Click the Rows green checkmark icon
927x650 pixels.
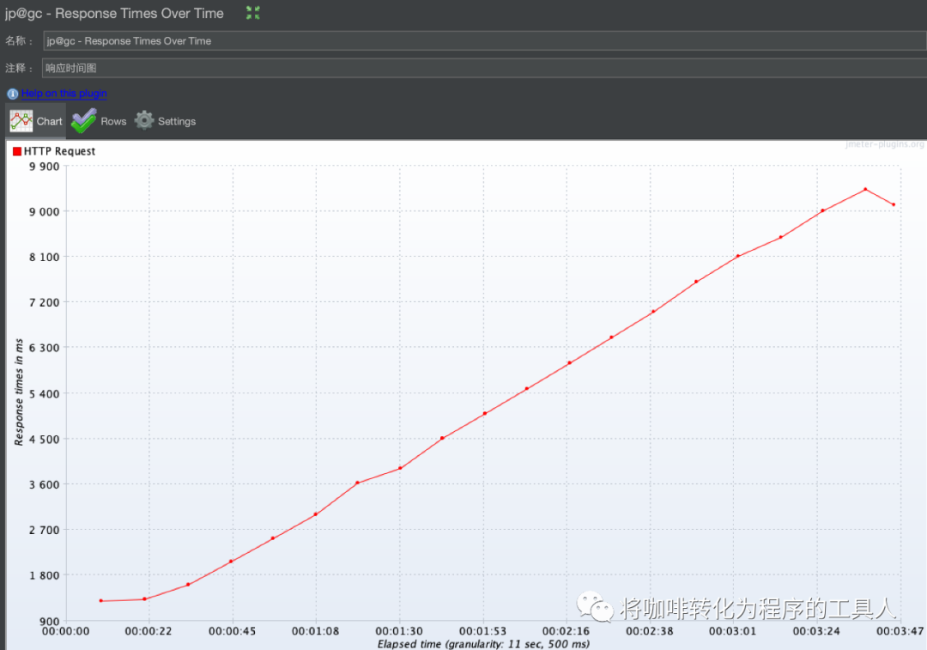[x=84, y=121]
